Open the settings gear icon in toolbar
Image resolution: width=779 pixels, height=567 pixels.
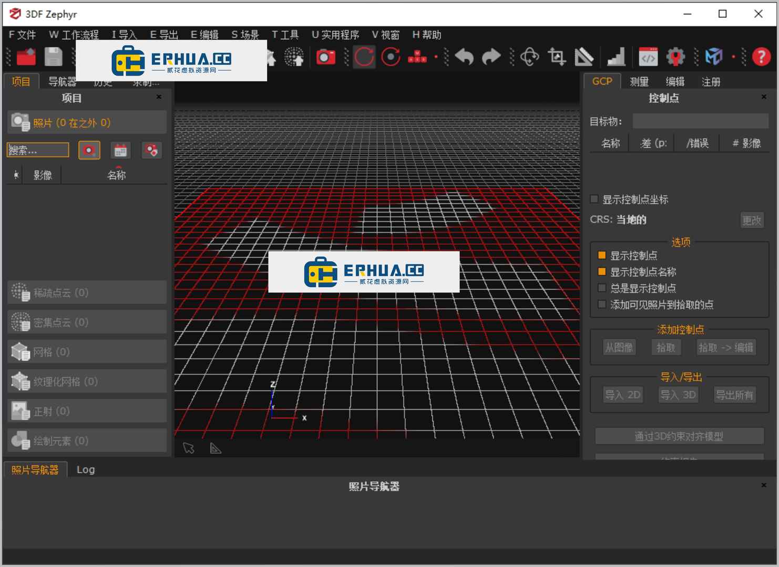[x=675, y=57]
